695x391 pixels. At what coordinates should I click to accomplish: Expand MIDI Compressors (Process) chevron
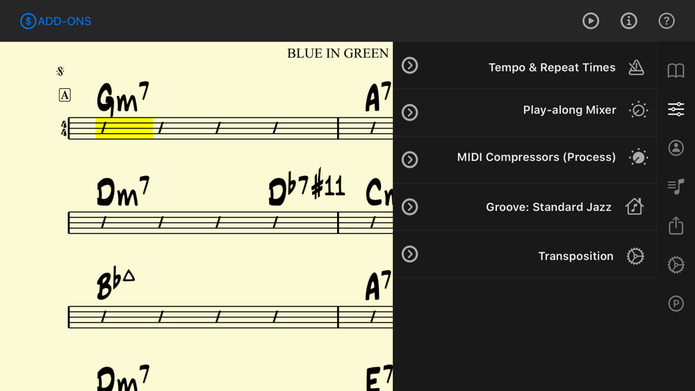point(409,160)
